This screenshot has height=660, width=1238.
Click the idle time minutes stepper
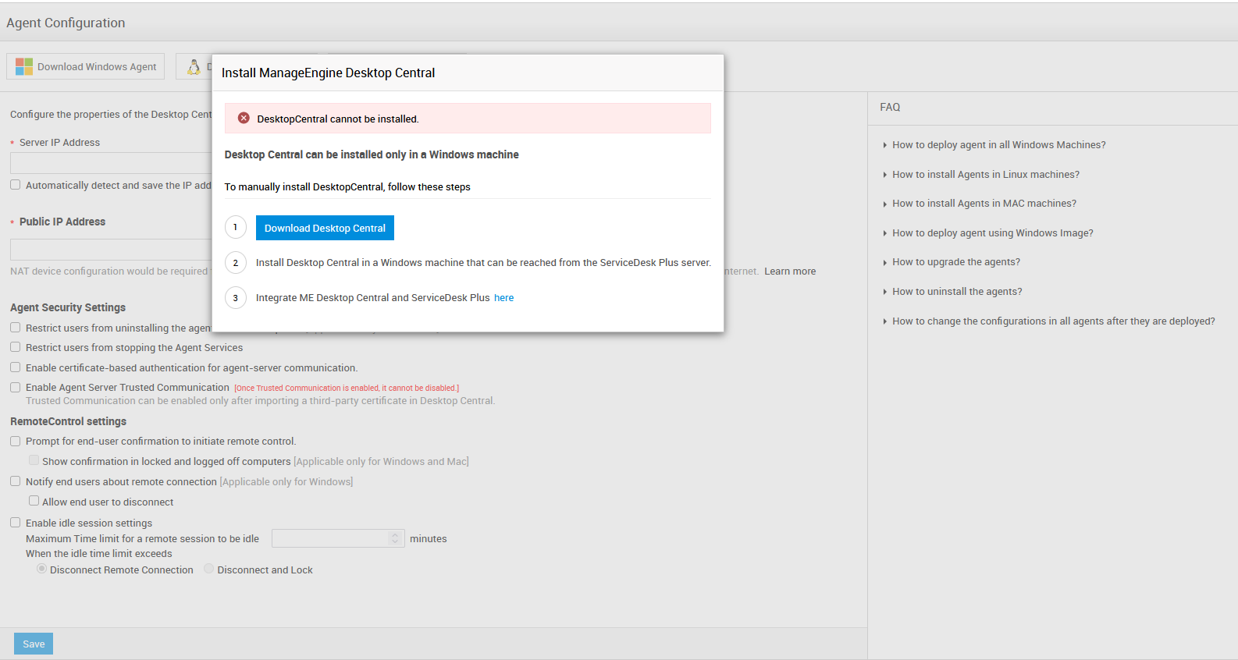click(395, 538)
